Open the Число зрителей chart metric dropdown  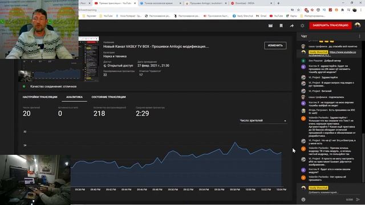(263, 121)
